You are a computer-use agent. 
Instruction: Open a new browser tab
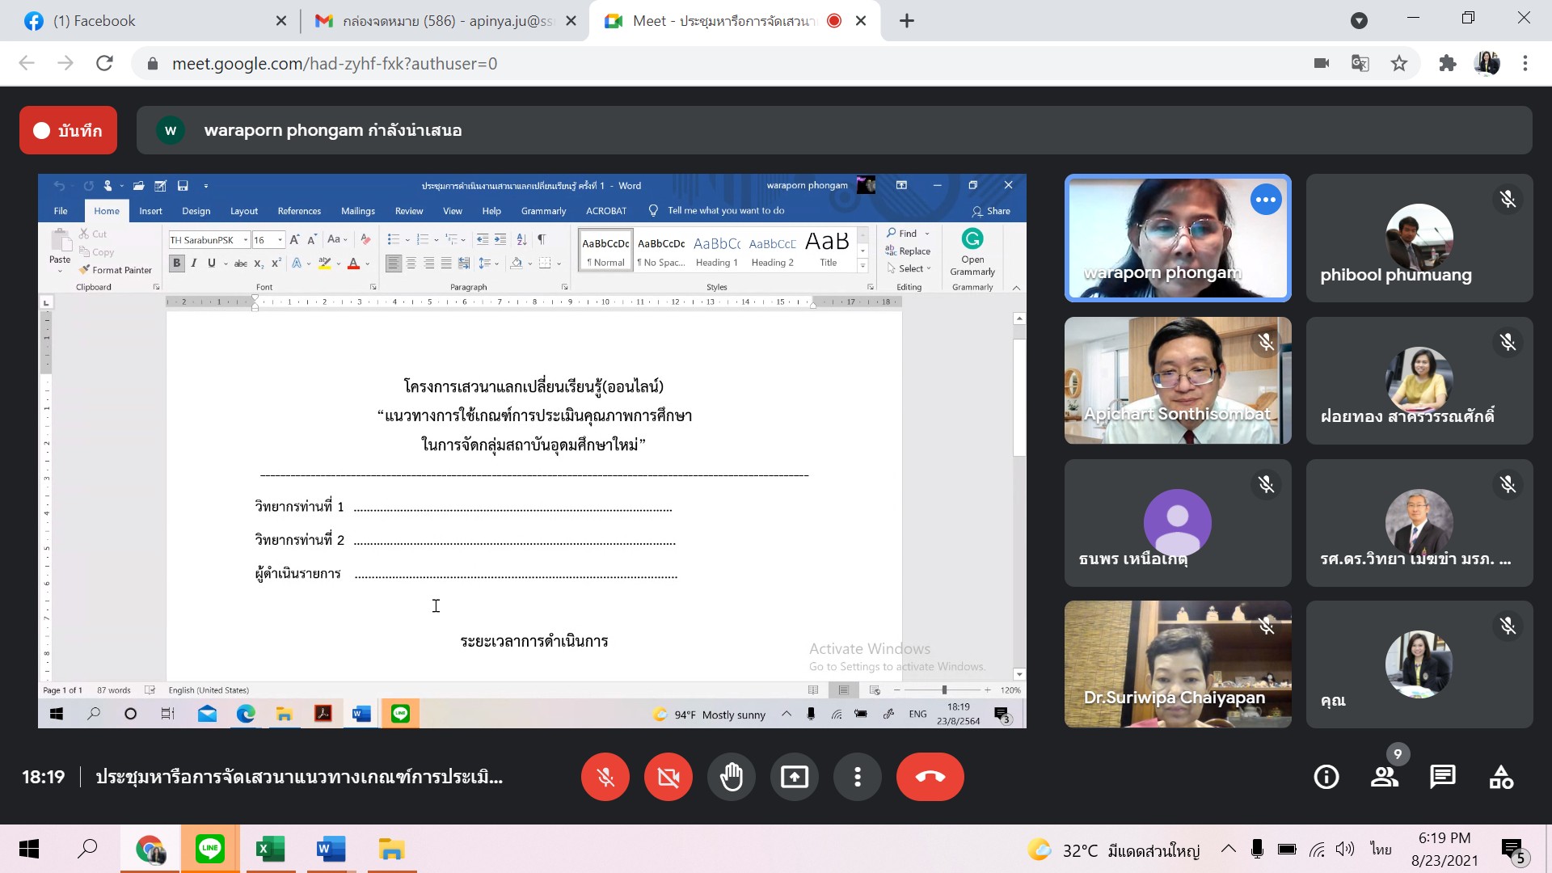(x=907, y=21)
